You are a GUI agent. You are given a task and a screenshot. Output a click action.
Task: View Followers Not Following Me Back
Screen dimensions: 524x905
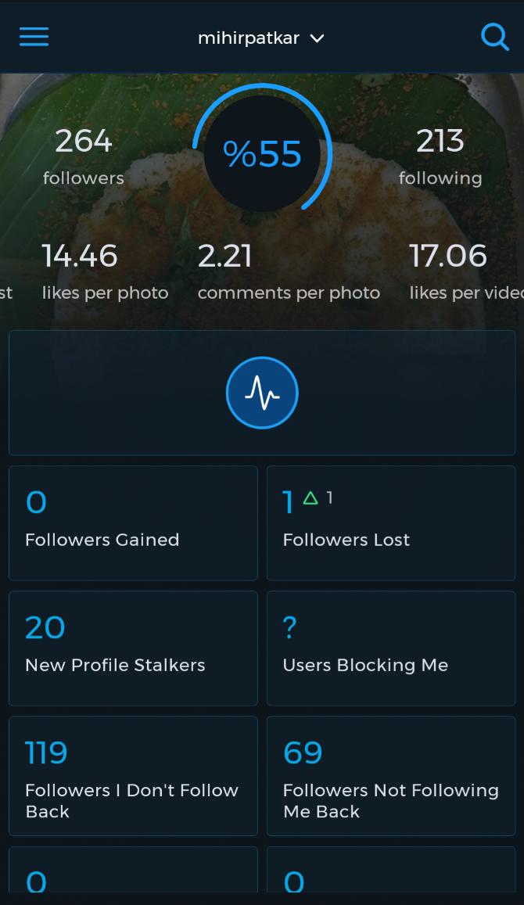[x=391, y=775]
